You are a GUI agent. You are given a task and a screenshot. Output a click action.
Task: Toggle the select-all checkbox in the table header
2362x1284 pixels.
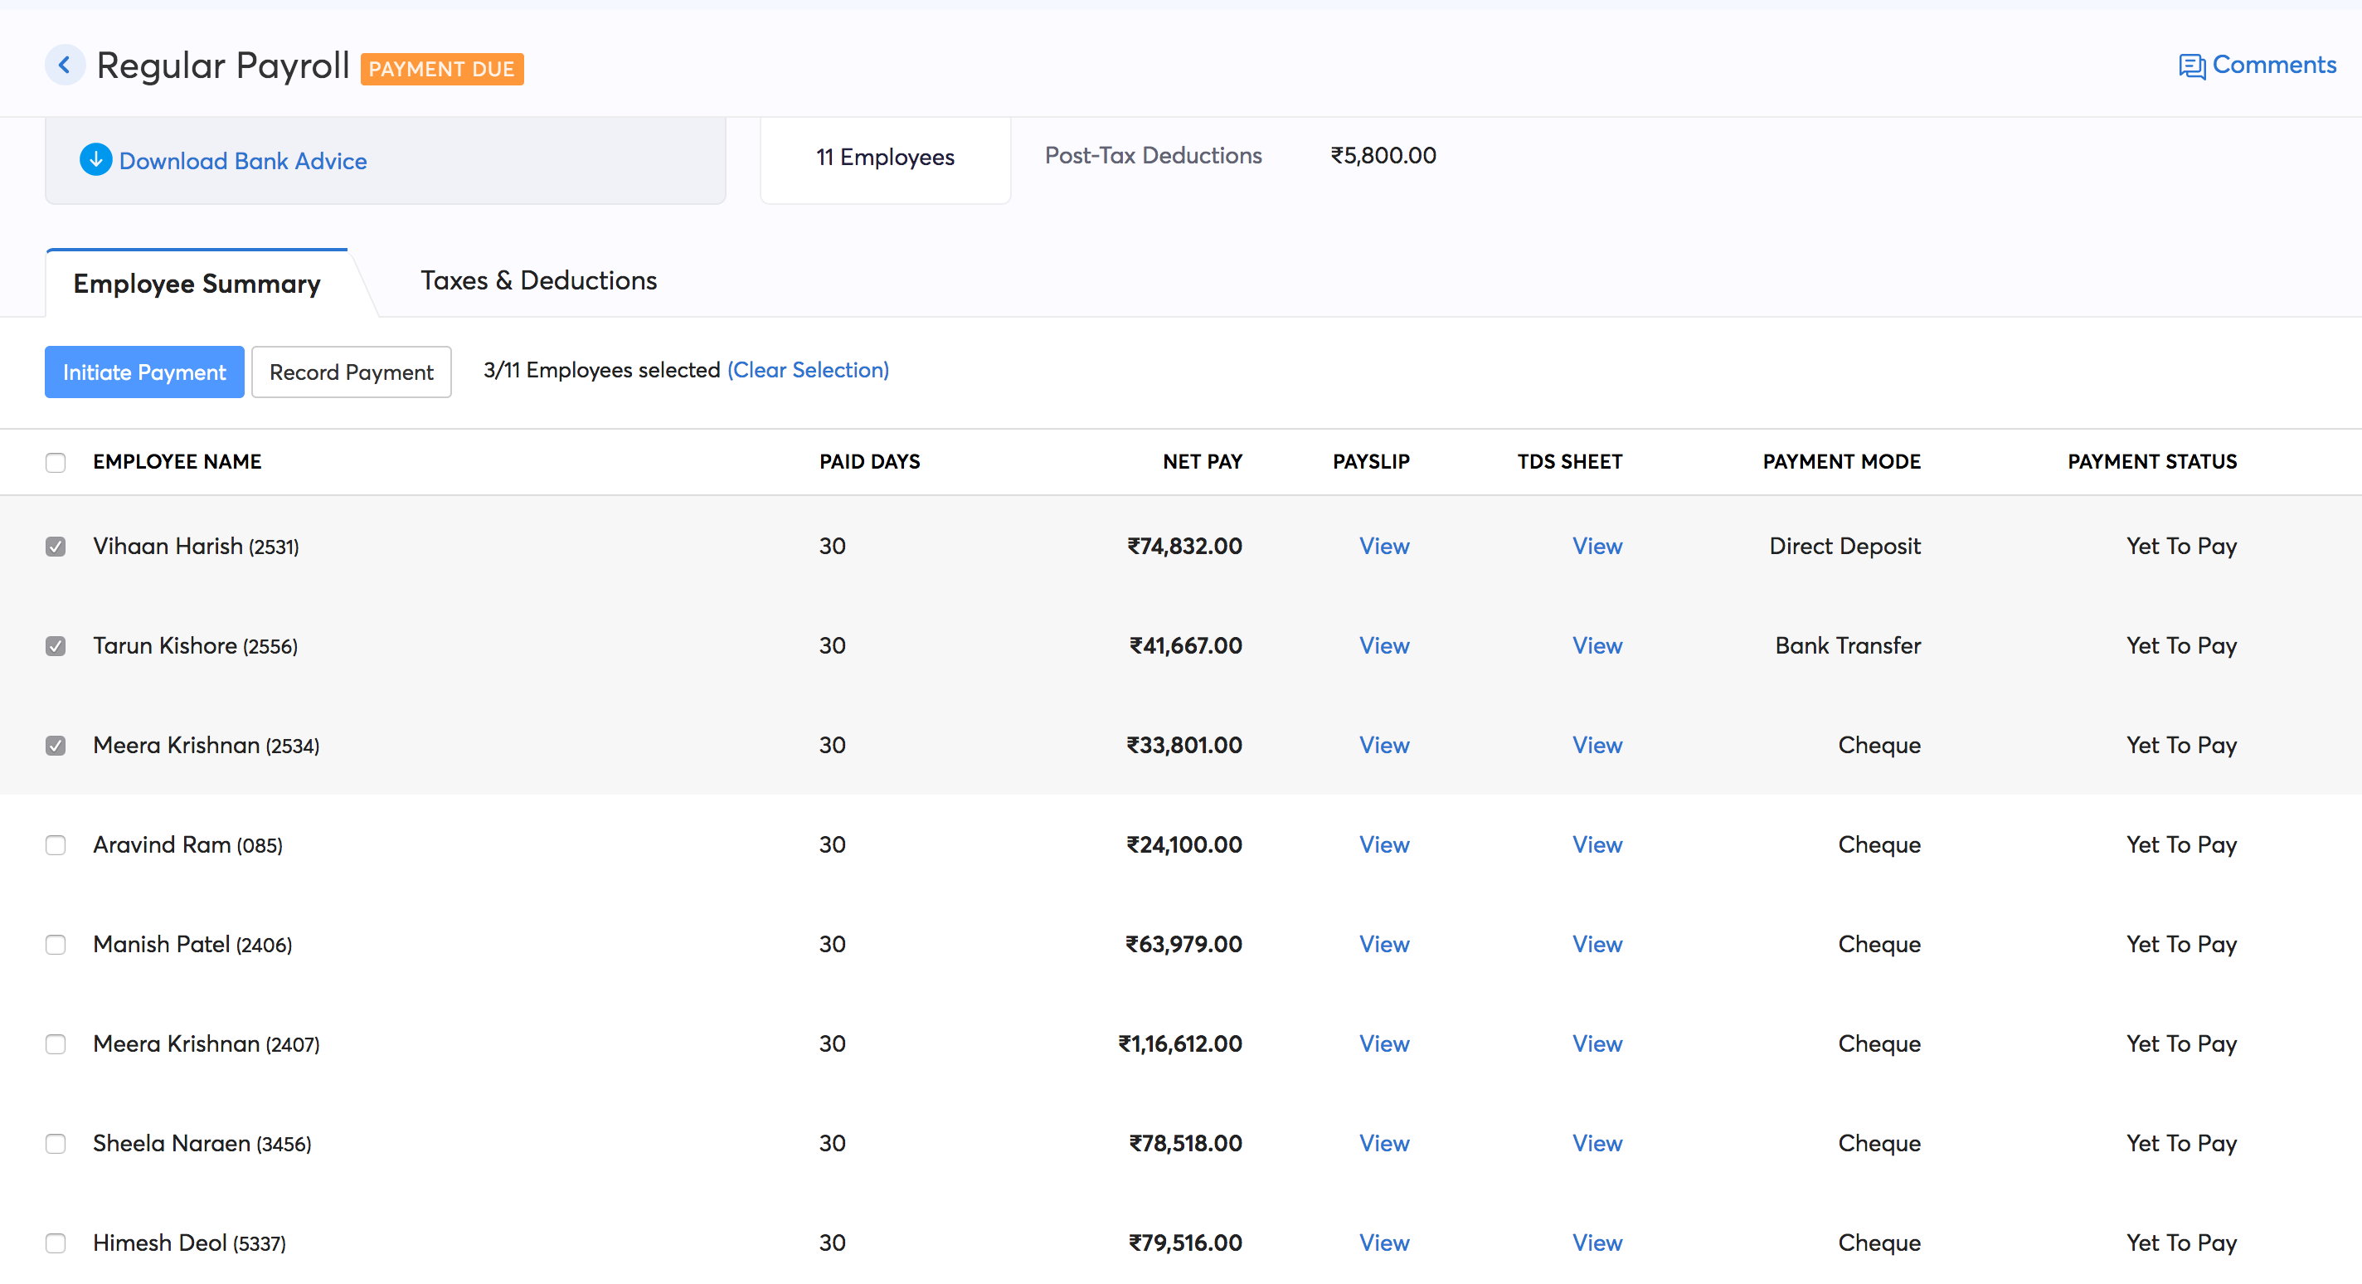(x=56, y=462)
